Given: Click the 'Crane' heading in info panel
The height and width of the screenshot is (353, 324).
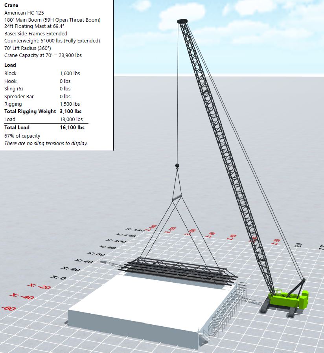Looking at the screenshot, I should [x=11, y=6].
